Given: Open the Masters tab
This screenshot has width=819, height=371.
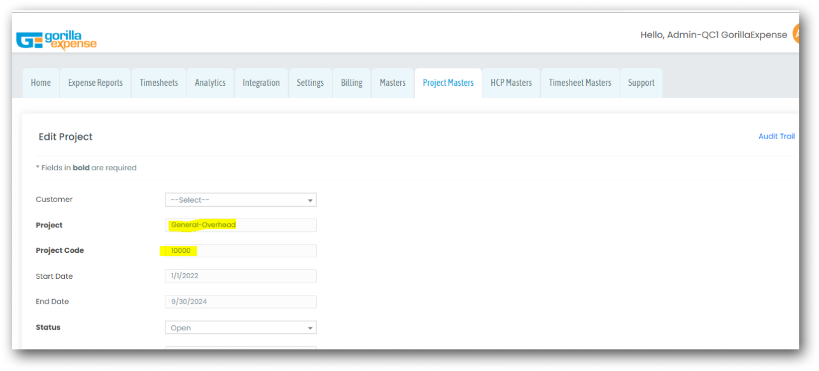Looking at the screenshot, I should [x=393, y=83].
